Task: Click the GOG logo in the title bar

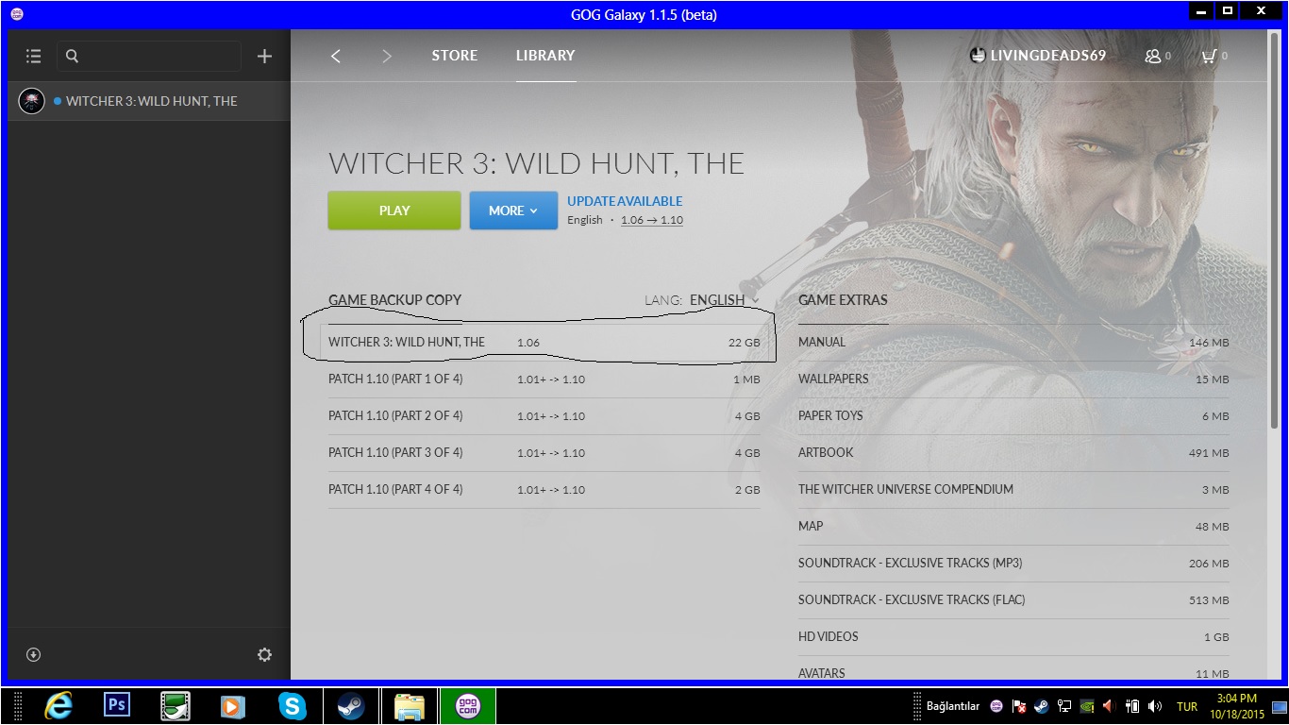Action: tap(16, 14)
